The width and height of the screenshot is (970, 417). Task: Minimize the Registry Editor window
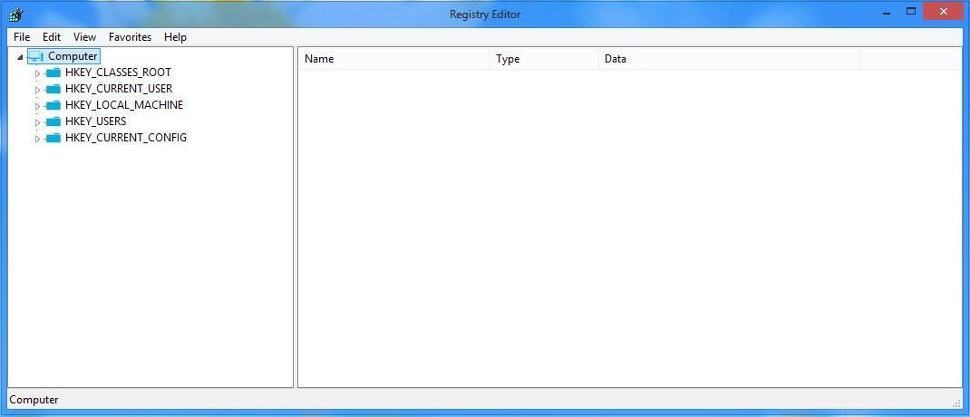[x=887, y=12]
